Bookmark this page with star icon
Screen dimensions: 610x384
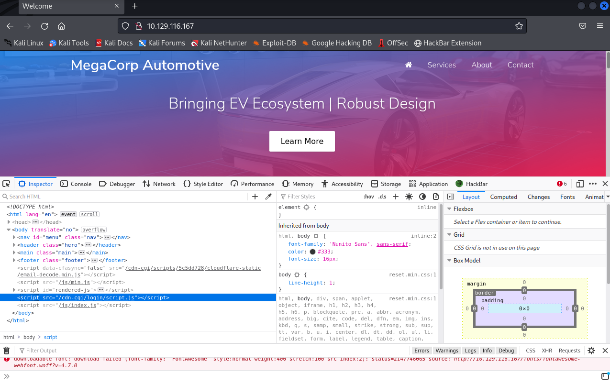coord(519,26)
